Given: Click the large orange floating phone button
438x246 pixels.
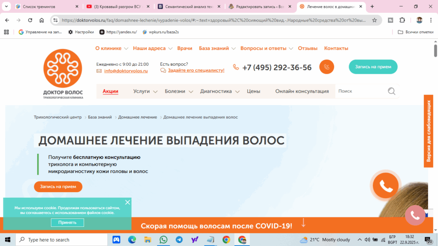Looking at the screenshot, I should (386, 185).
